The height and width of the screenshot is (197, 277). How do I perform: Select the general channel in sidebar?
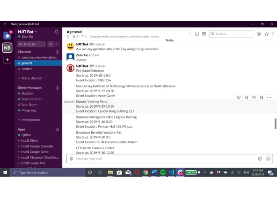point(38,63)
